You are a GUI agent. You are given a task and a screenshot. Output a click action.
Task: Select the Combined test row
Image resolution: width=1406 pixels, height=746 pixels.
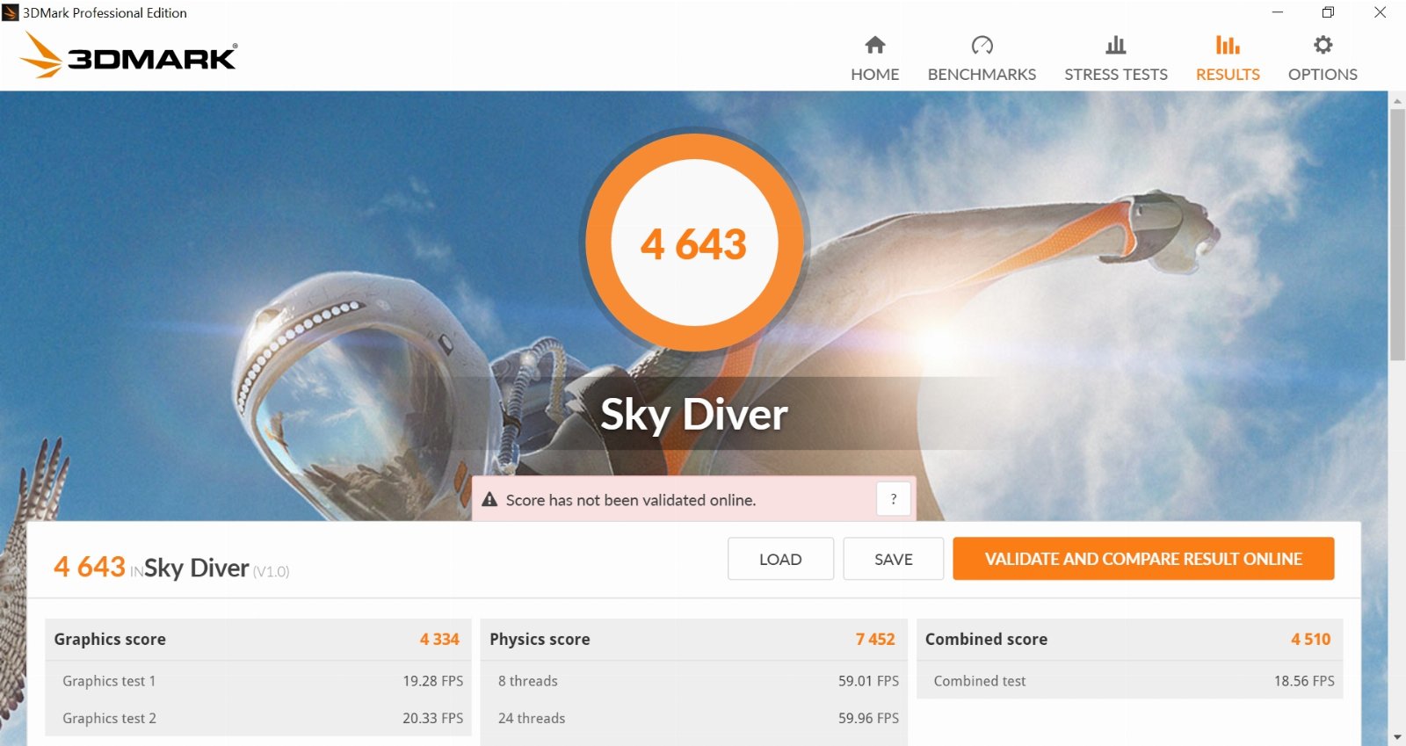tap(1130, 681)
